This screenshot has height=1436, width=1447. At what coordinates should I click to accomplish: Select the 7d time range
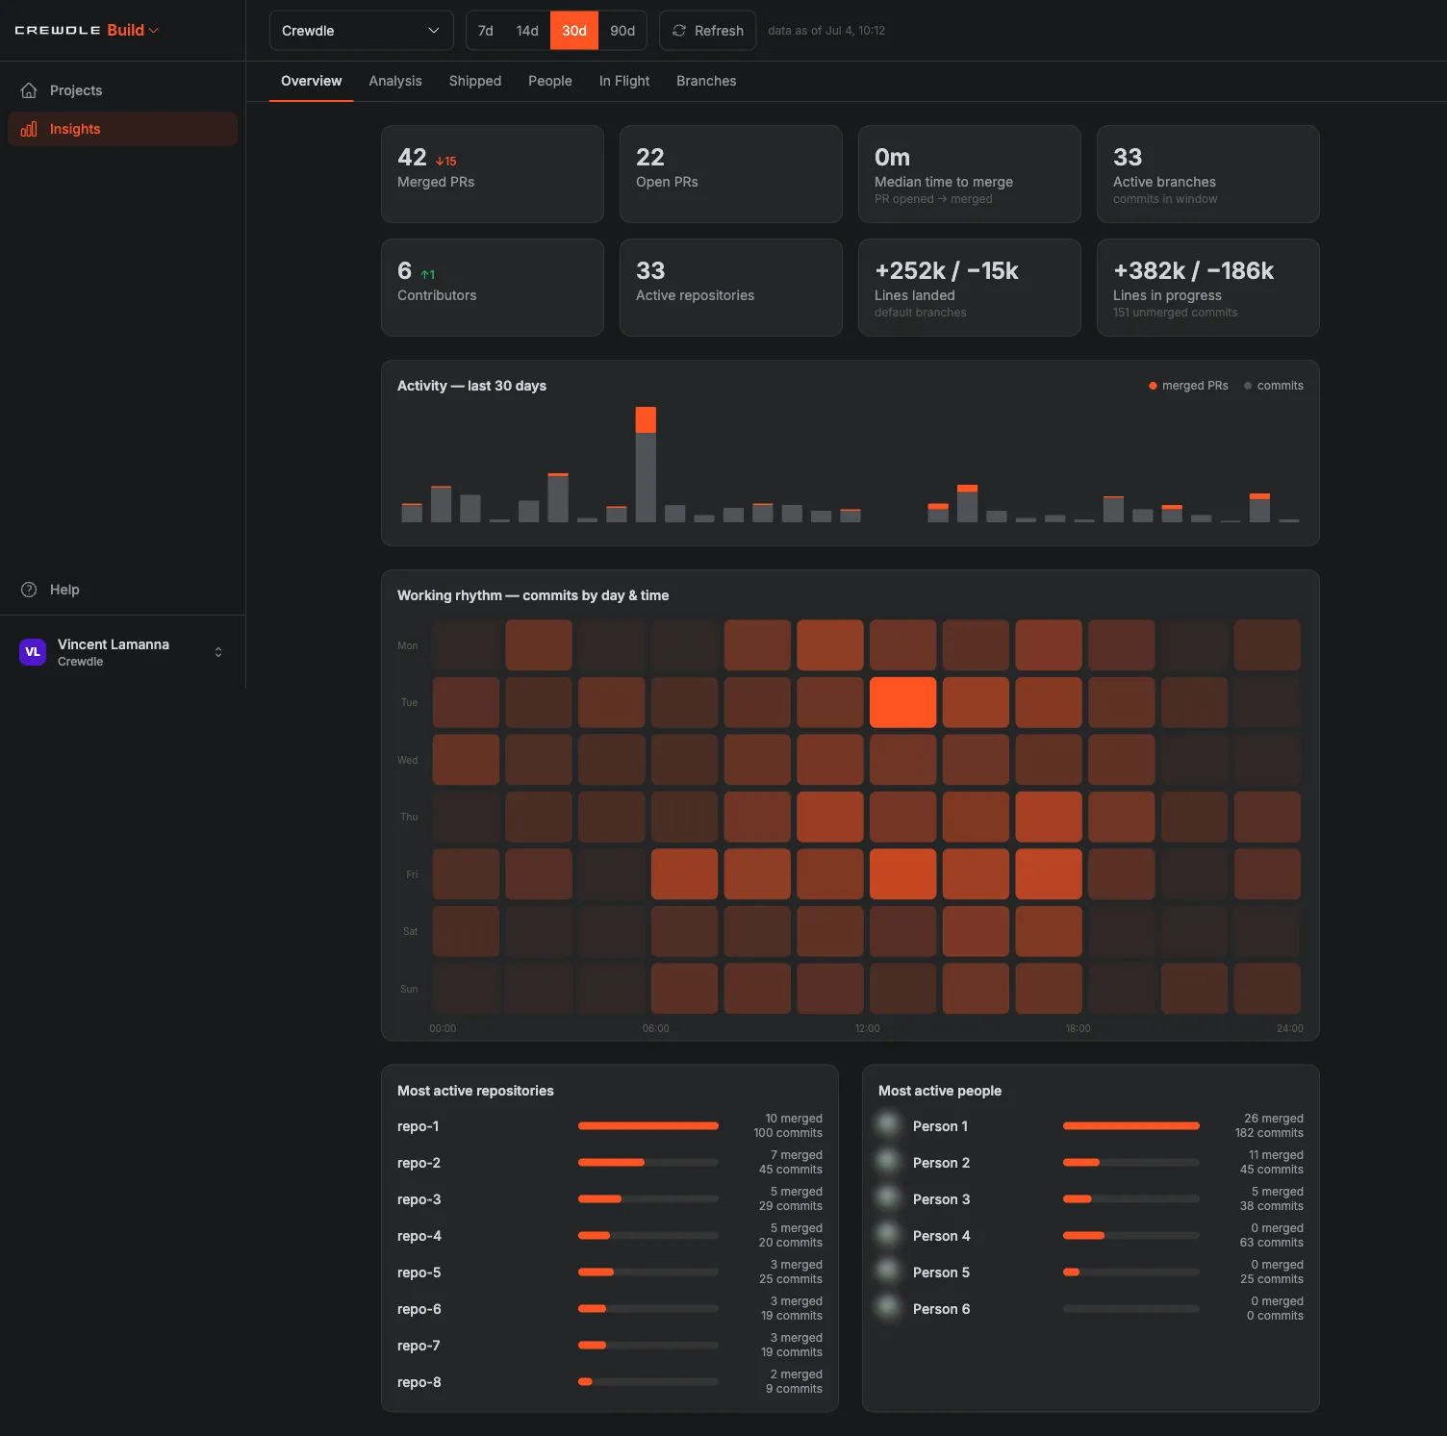click(486, 31)
